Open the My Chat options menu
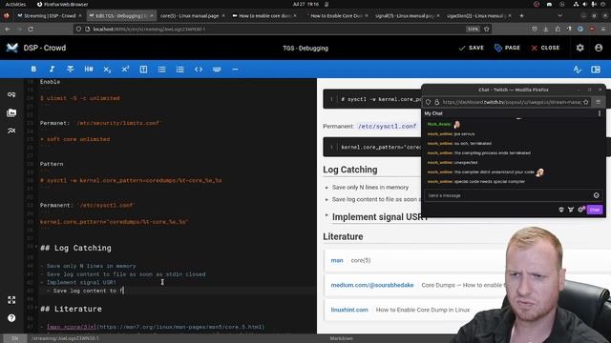611x343 pixels. coord(600,113)
